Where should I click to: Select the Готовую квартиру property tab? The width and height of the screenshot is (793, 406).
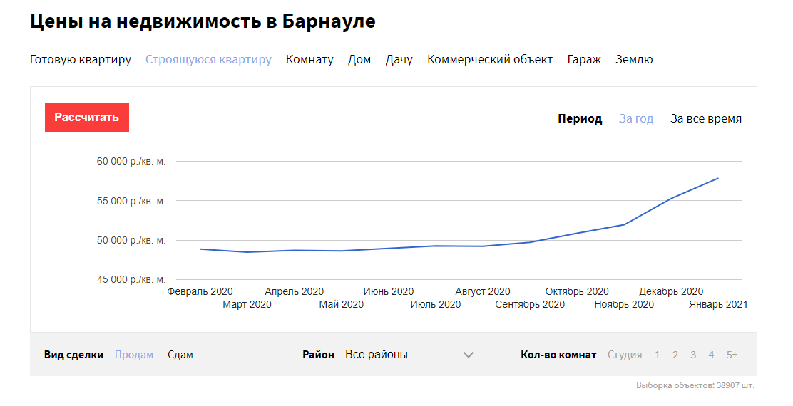point(81,60)
